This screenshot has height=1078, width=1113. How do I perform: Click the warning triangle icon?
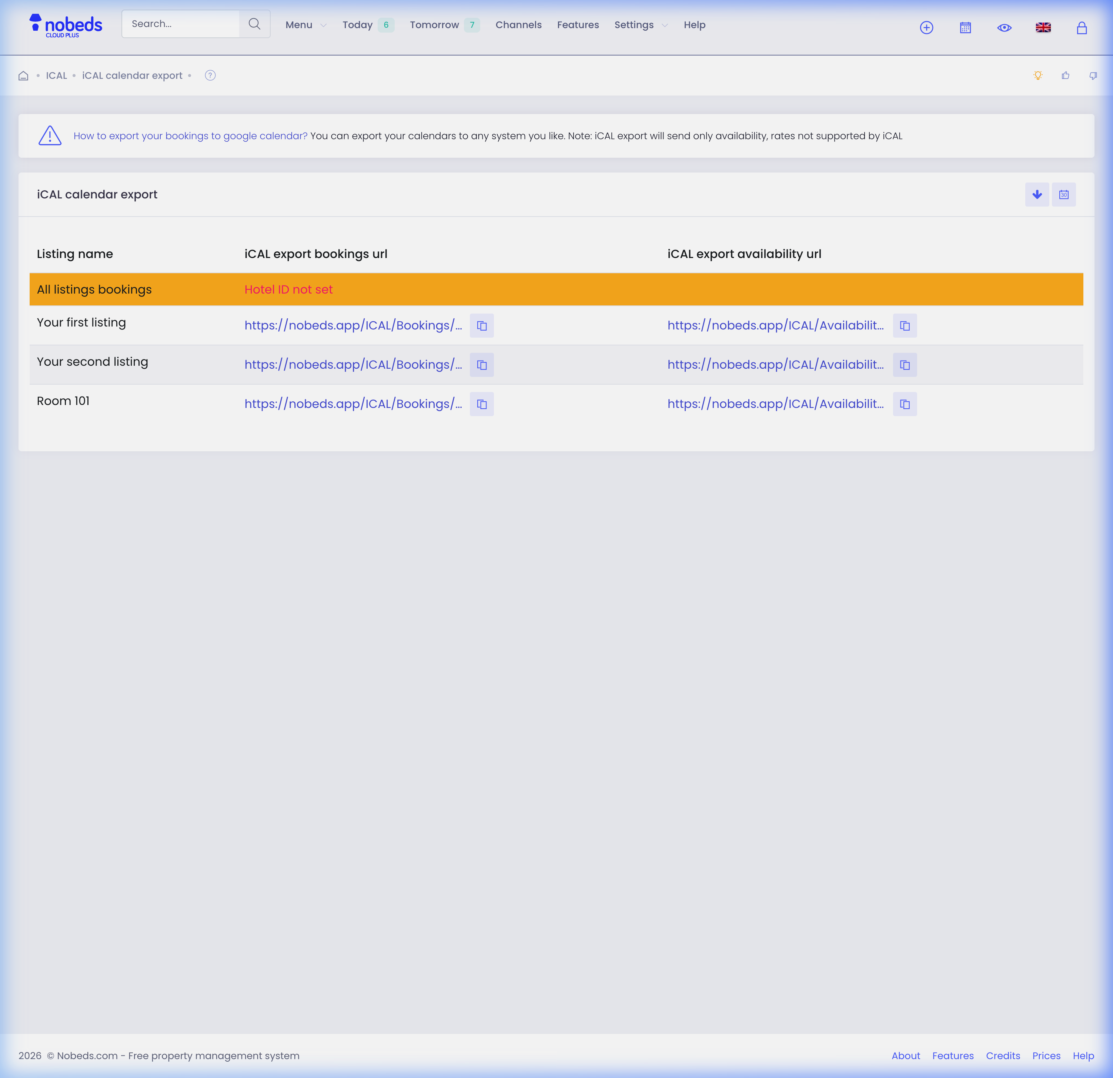[x=50, y=135]
